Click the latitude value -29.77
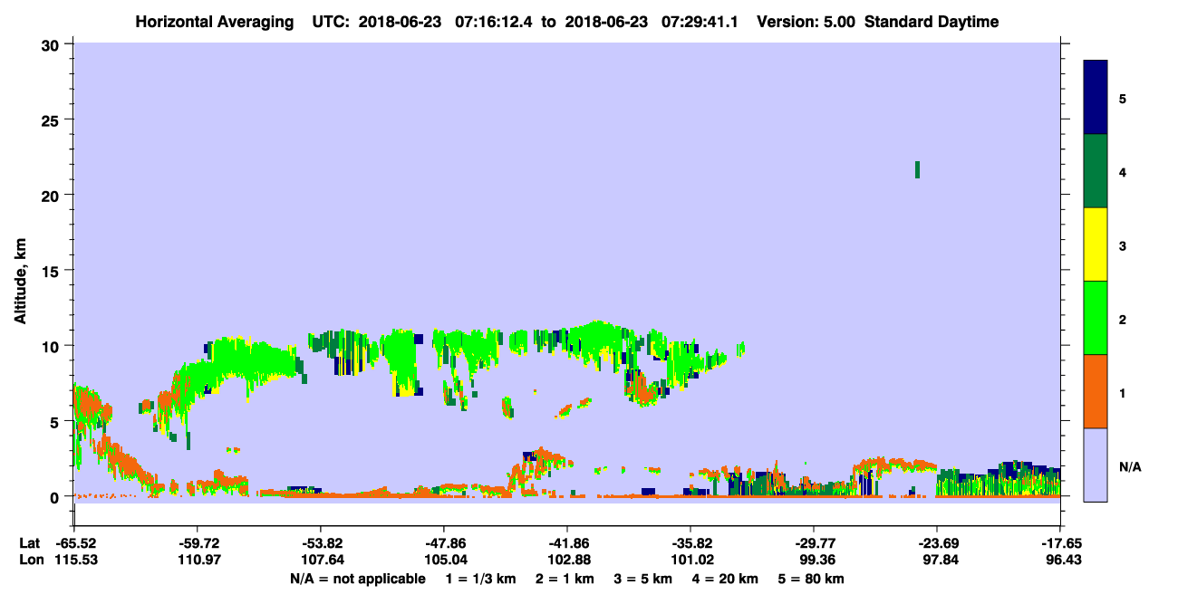Screen dimensions: 1178x604 [813, 543]
